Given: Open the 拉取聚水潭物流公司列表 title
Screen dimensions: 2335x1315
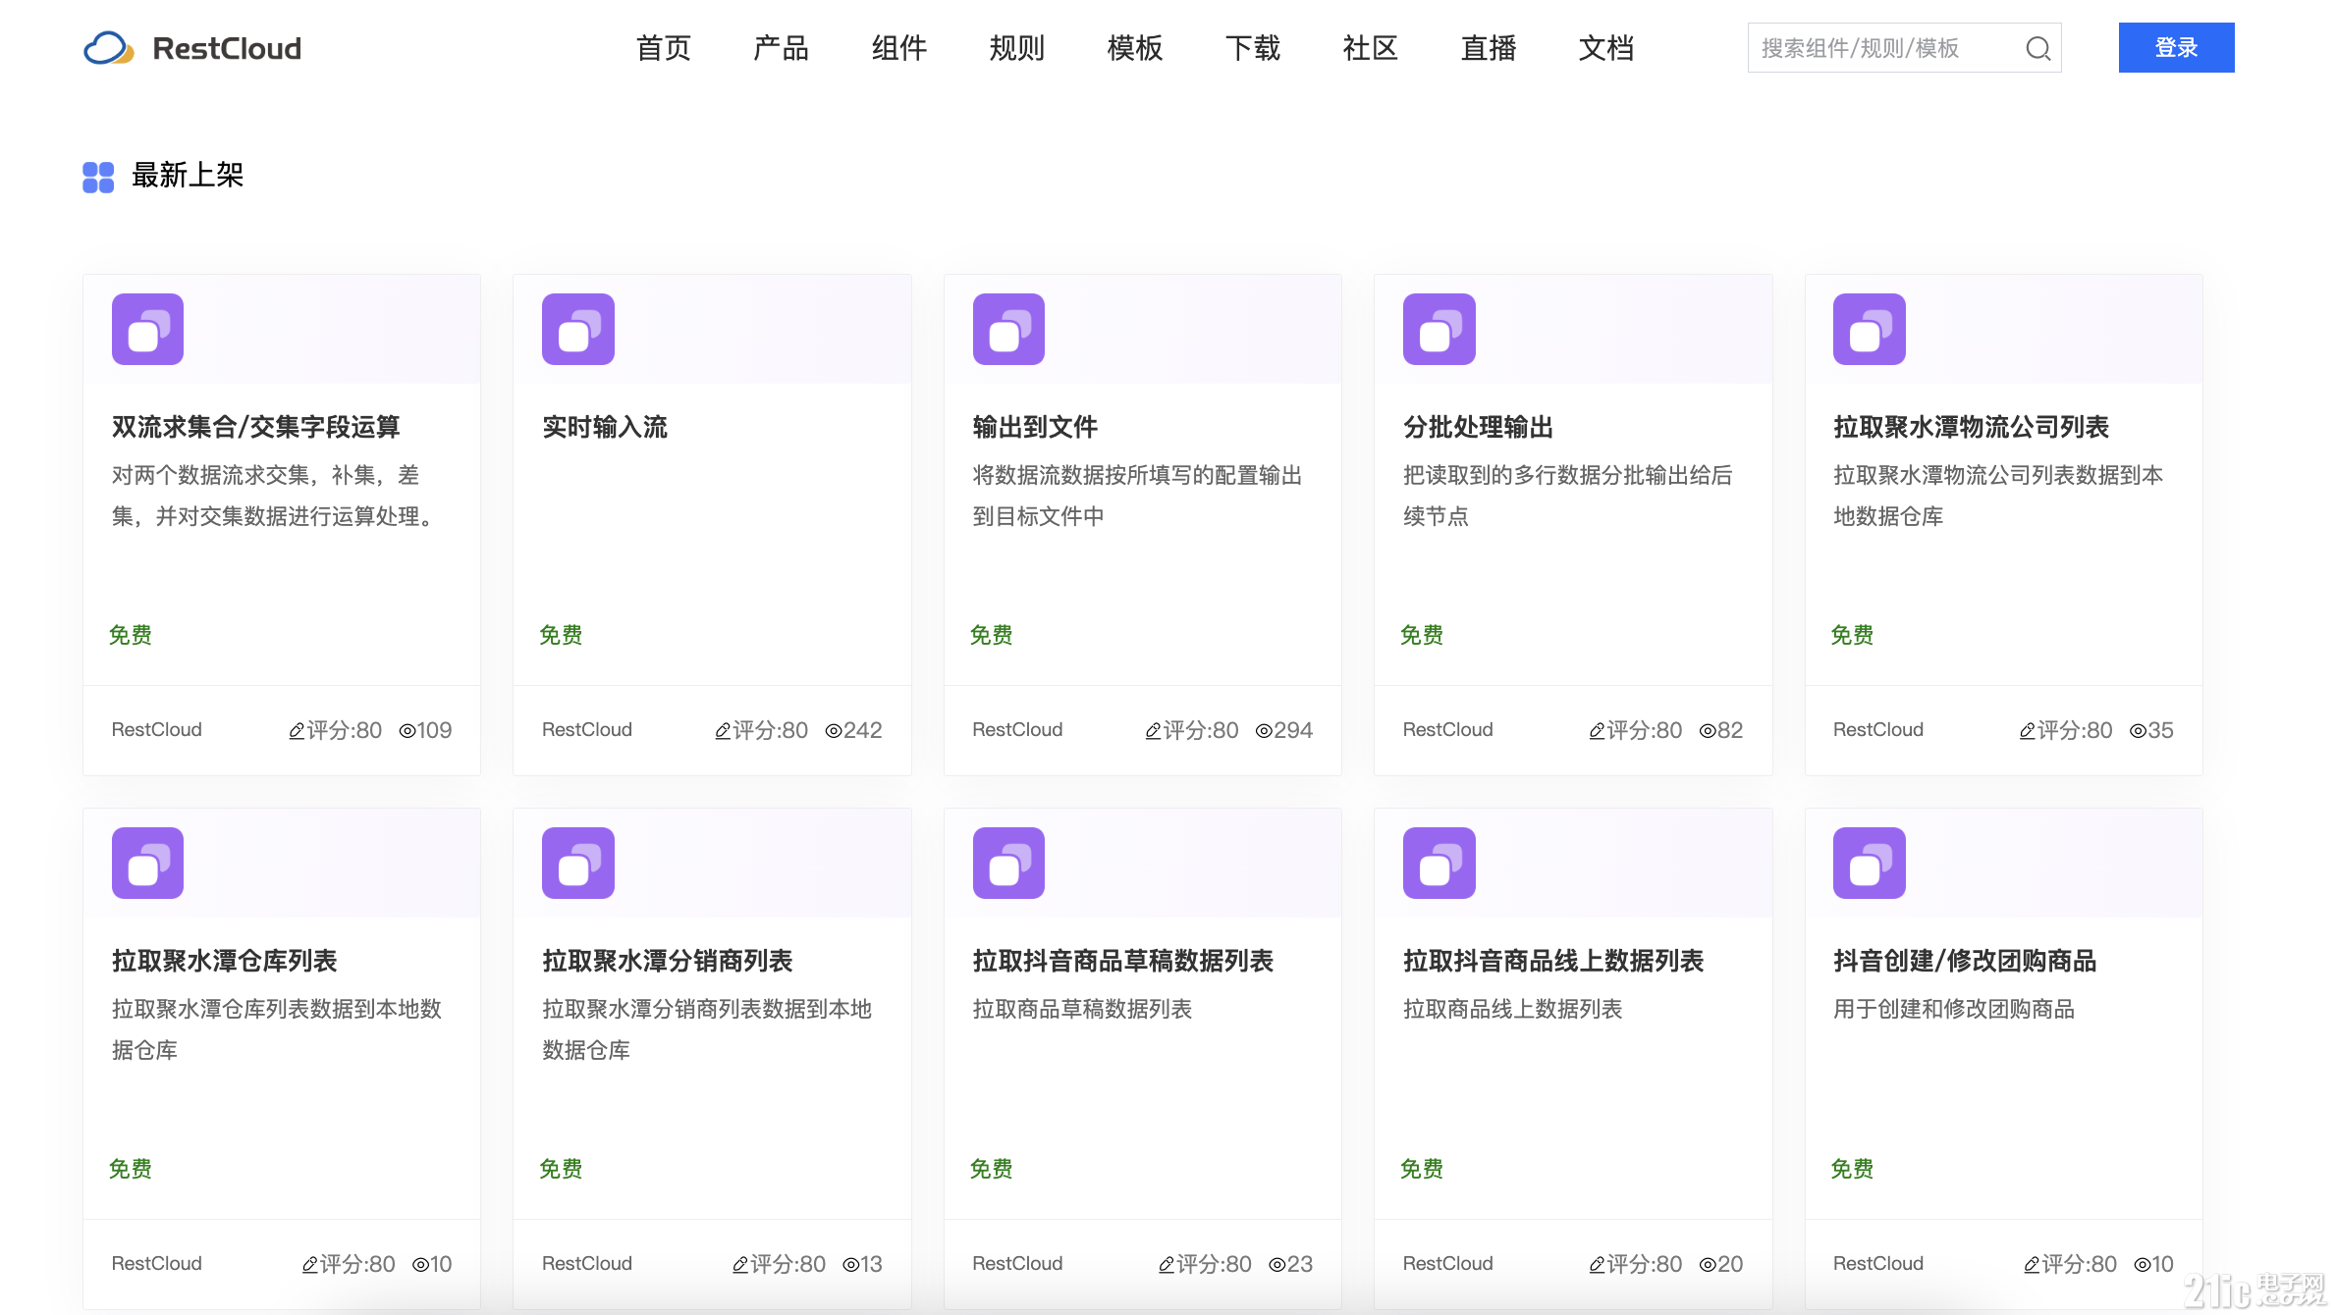Looking at the screenshot, I should [1972, 427].
